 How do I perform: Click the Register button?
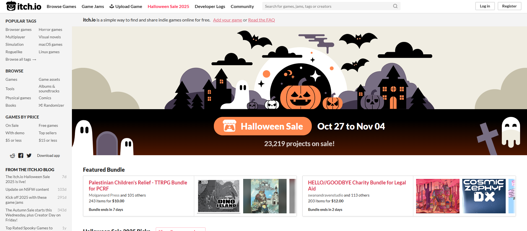pos(509,6)
